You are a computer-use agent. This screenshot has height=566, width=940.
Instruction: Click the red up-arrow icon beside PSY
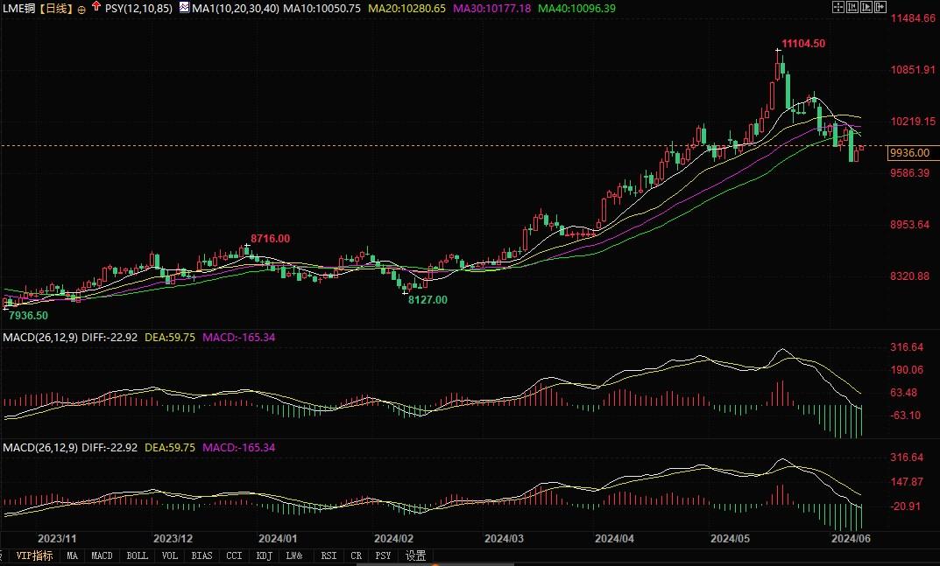click(95, 7)
